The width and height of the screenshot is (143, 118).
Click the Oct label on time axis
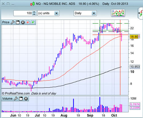114,115
